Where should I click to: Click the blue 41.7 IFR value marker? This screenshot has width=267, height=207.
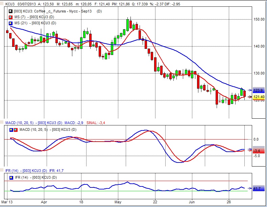257,189
